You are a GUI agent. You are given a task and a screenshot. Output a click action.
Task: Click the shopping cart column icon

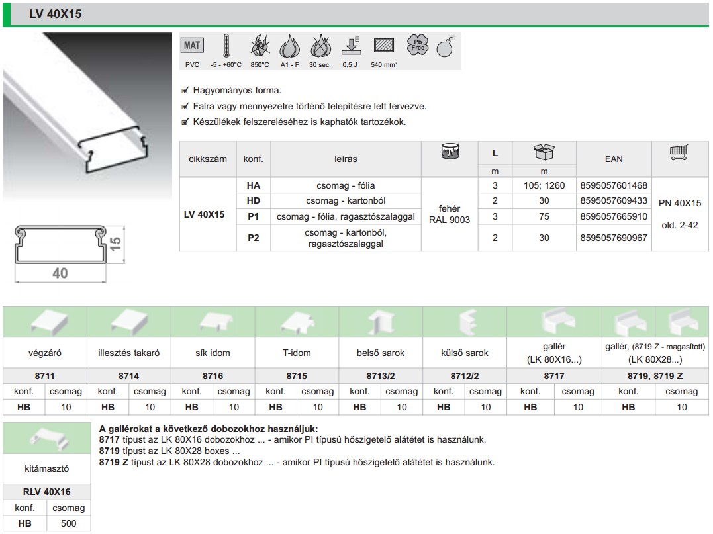pyautogui.click(x=679, y=153)
